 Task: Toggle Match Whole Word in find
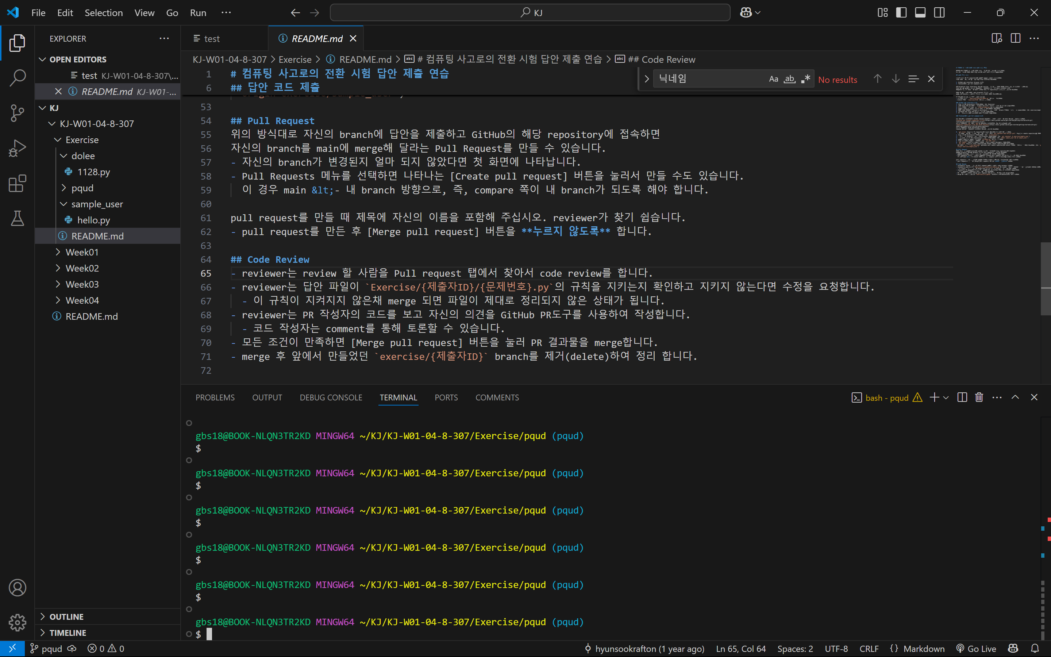point(790,78)
